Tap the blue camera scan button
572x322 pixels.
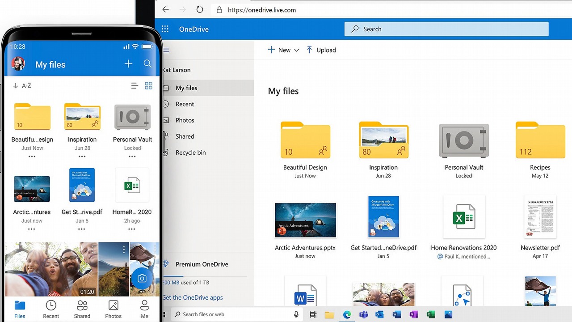[x=142, y=279]
